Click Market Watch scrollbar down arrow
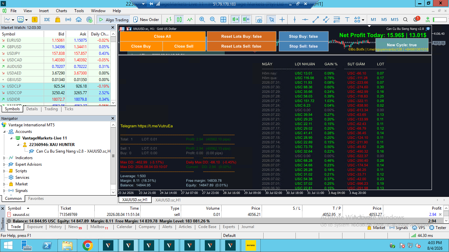This screenshot has height=252, width=449. coord(113,103)
